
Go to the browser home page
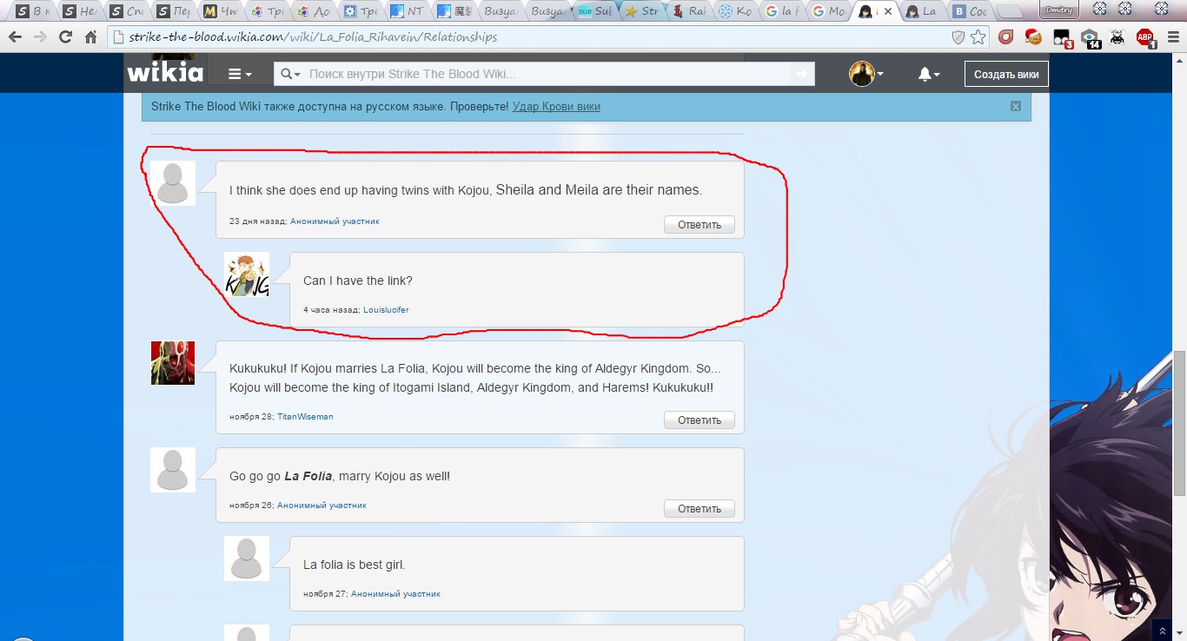click(90, 37)
